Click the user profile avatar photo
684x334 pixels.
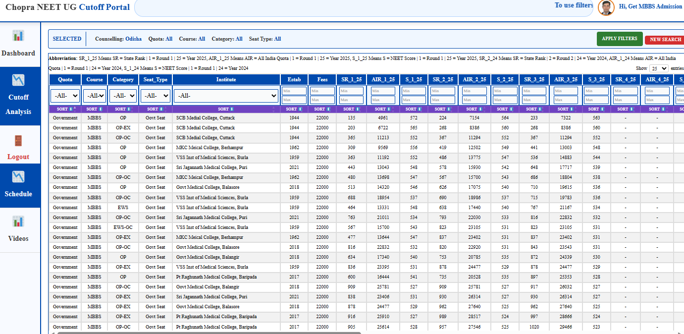click(606, 7)
